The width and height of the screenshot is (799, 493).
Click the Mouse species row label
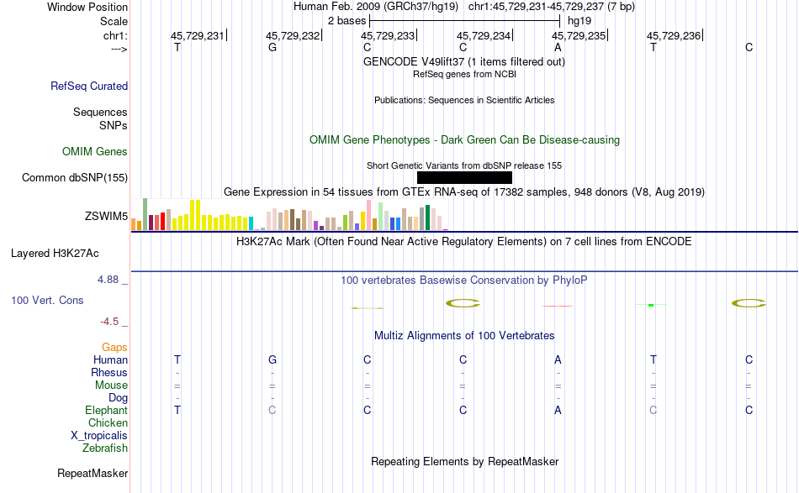[x=111, y=385]
